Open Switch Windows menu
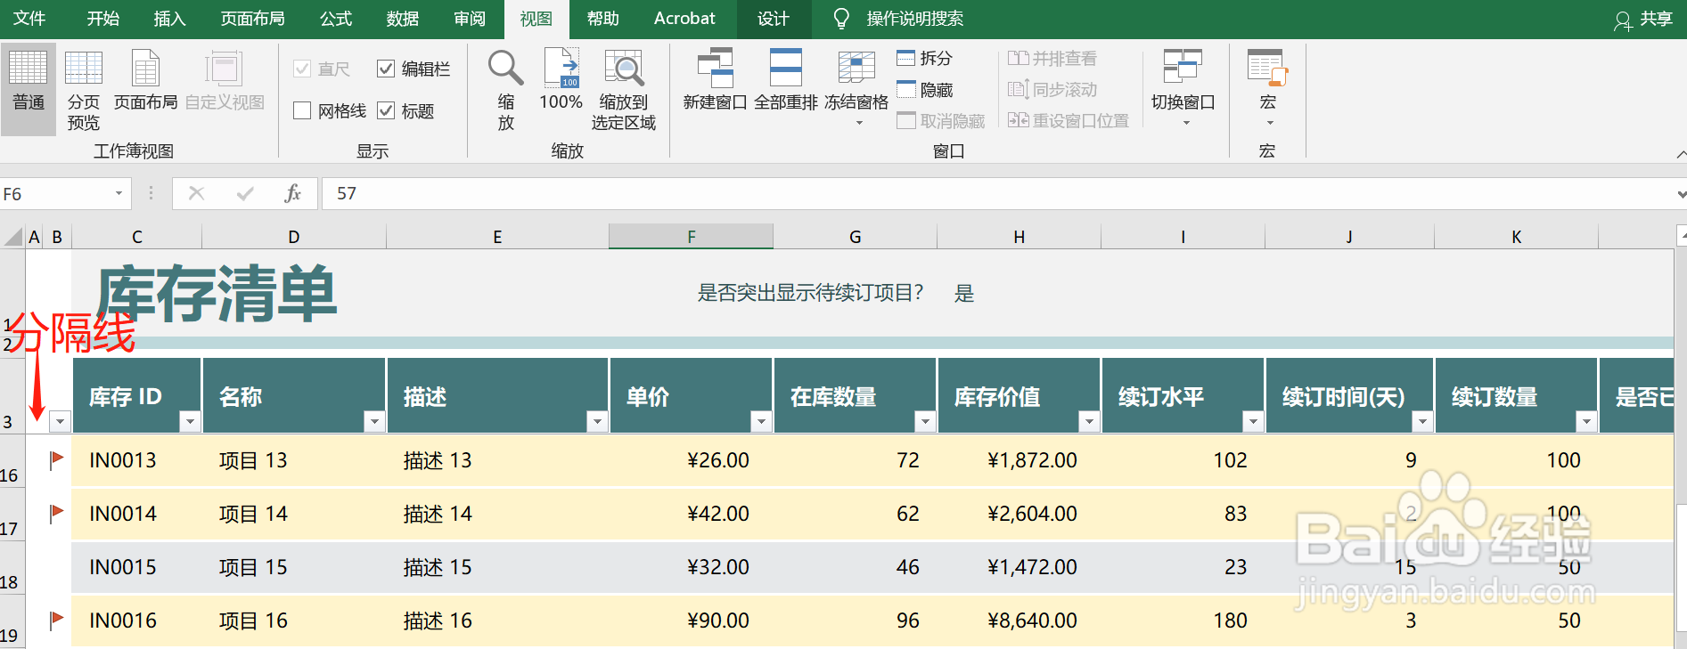 click(1183, 88)
